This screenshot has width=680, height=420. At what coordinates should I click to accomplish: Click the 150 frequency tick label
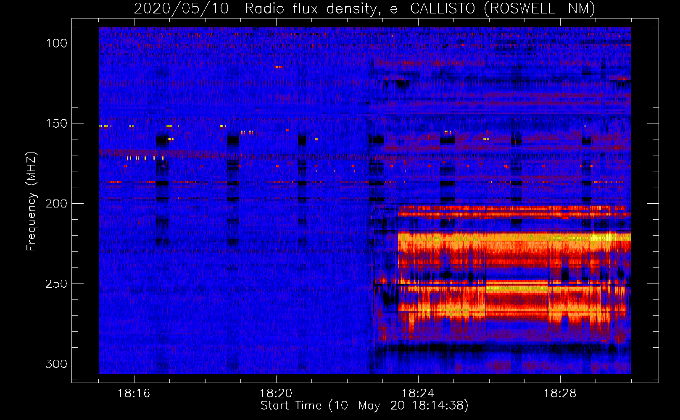click(57, 123)
